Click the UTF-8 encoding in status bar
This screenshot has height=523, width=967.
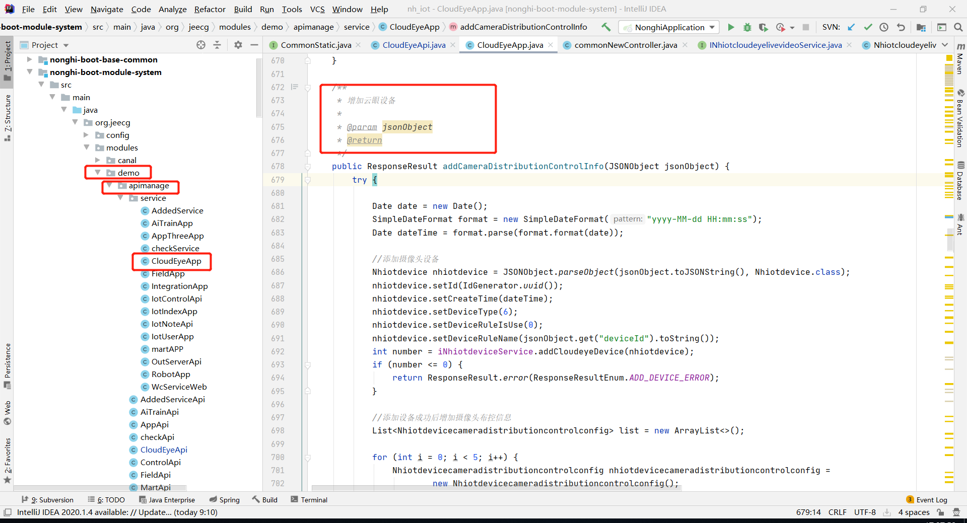tap(865, 512)
